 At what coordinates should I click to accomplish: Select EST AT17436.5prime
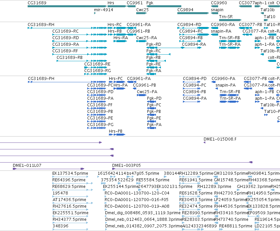(72, 203)
